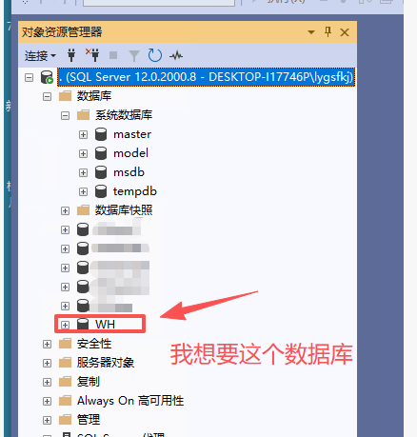Refresh the Object Explorer tree
Screen dimensions: 417x437
pyautogui.click(x=155, y=55)
